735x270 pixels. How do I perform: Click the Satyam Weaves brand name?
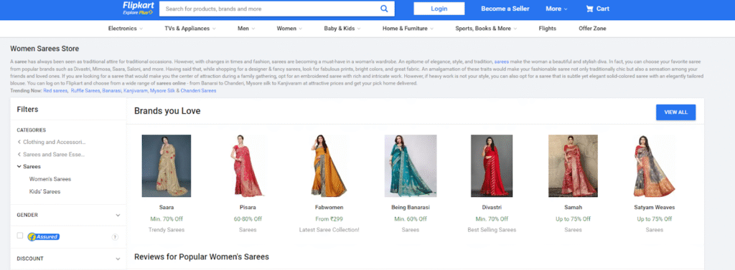tap(655, 207)
